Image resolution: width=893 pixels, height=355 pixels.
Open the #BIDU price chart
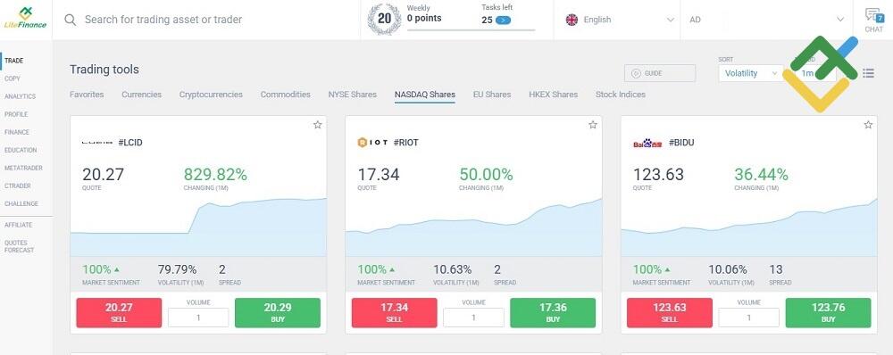[749, 227]
